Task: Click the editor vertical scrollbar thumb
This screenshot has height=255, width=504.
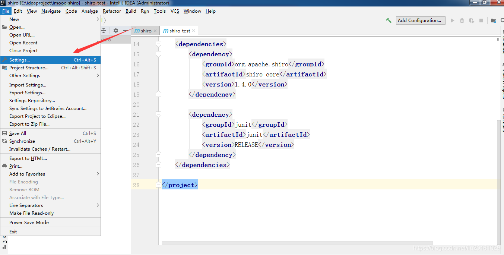Action: click(x=499, y=182)
